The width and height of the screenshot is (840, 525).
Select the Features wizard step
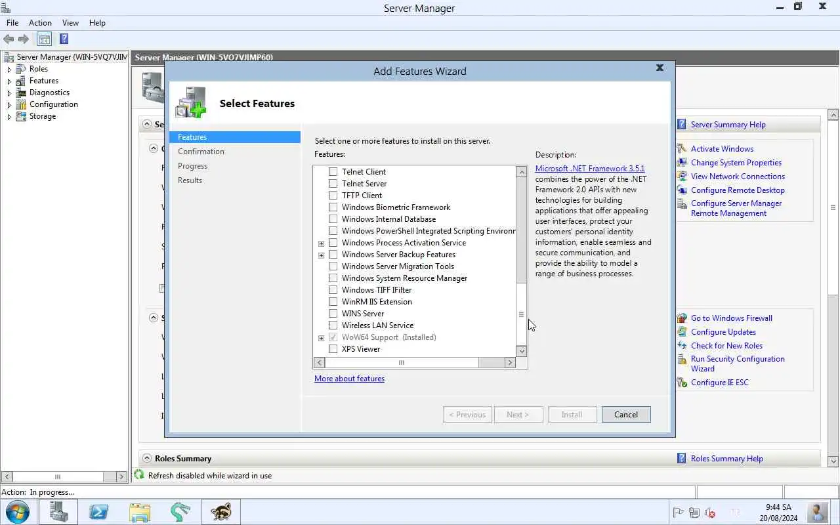(235, 137)
